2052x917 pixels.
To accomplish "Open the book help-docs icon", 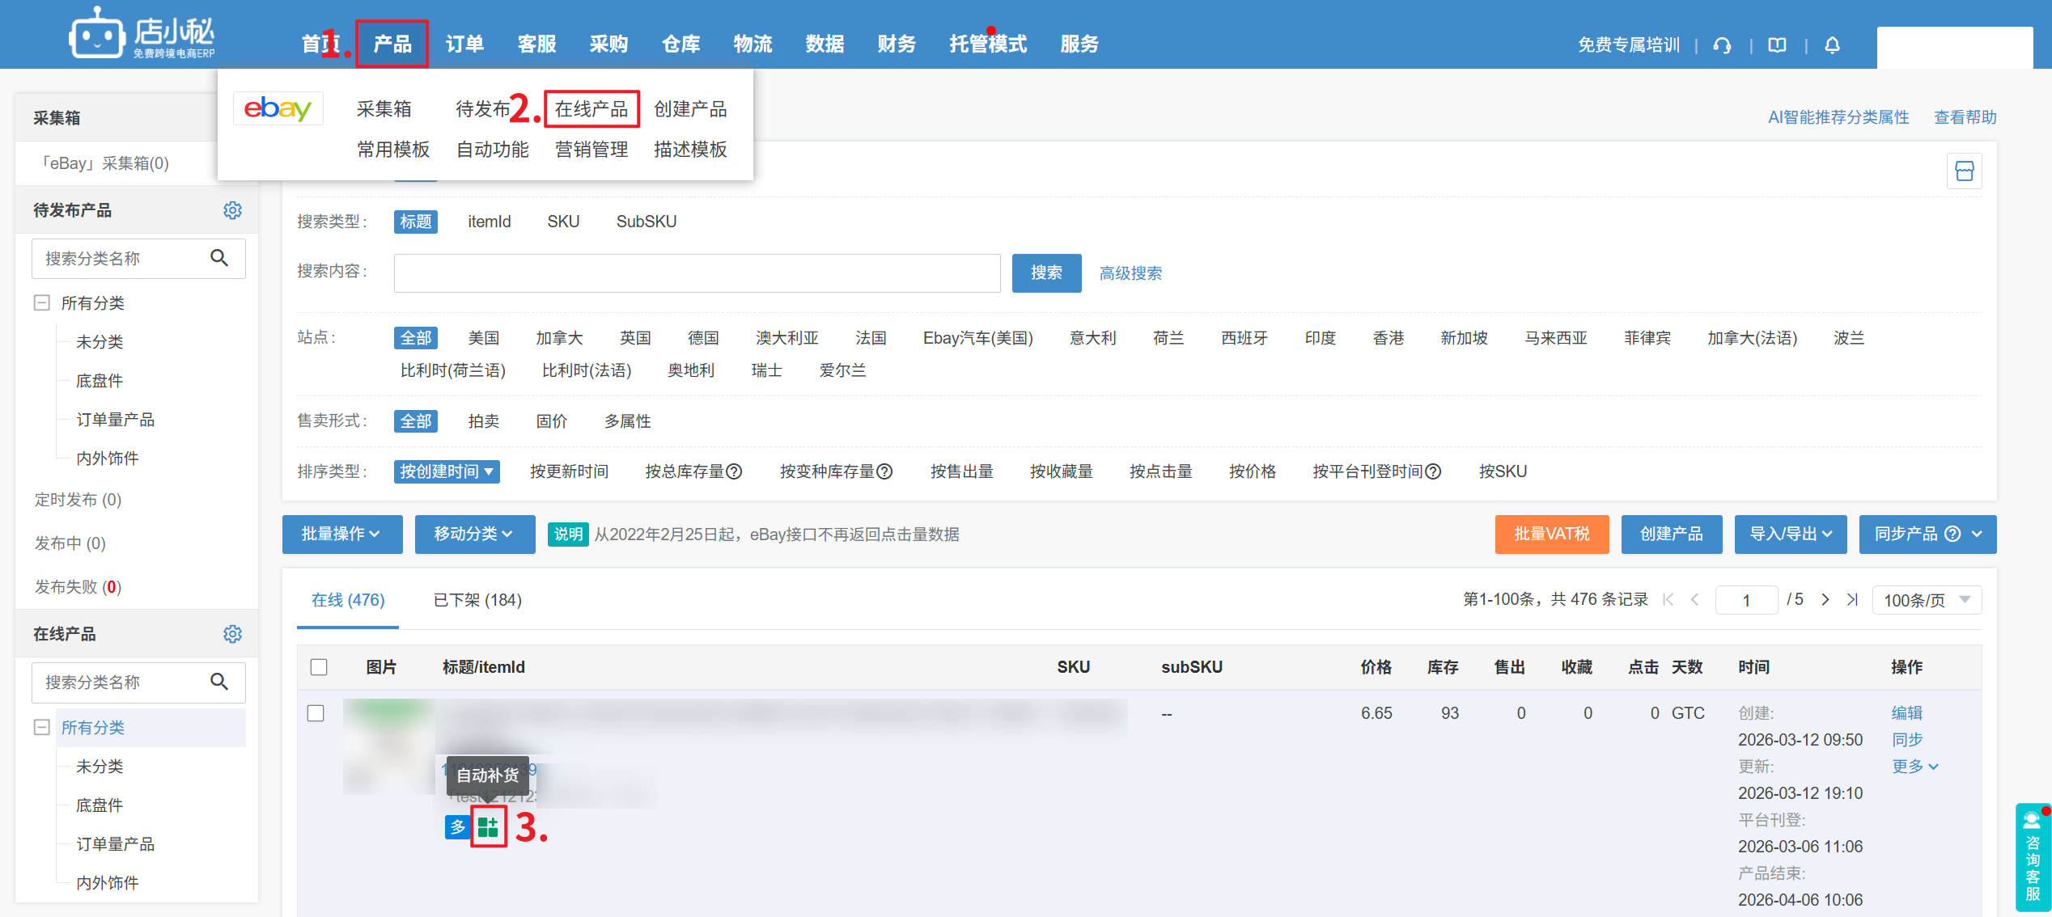I will pos(1777,45).
